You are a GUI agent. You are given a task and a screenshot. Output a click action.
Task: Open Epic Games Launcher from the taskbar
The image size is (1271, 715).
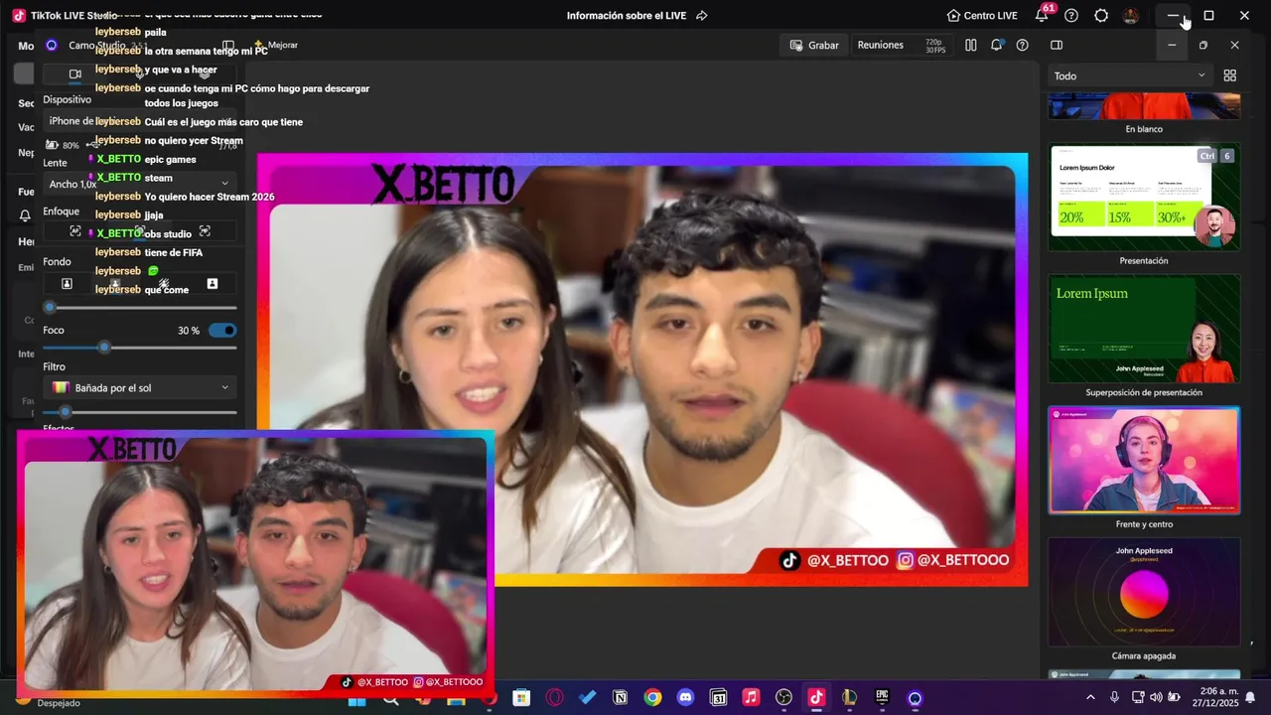(x=882, y=697)
